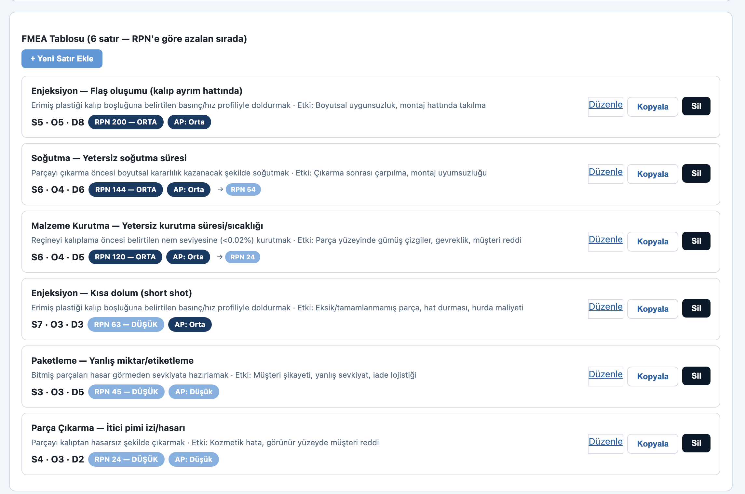Delete the Parça Çıkarma row
This screenshot has width=745, height=494.
pyautogui.click(x=696, y=443)
